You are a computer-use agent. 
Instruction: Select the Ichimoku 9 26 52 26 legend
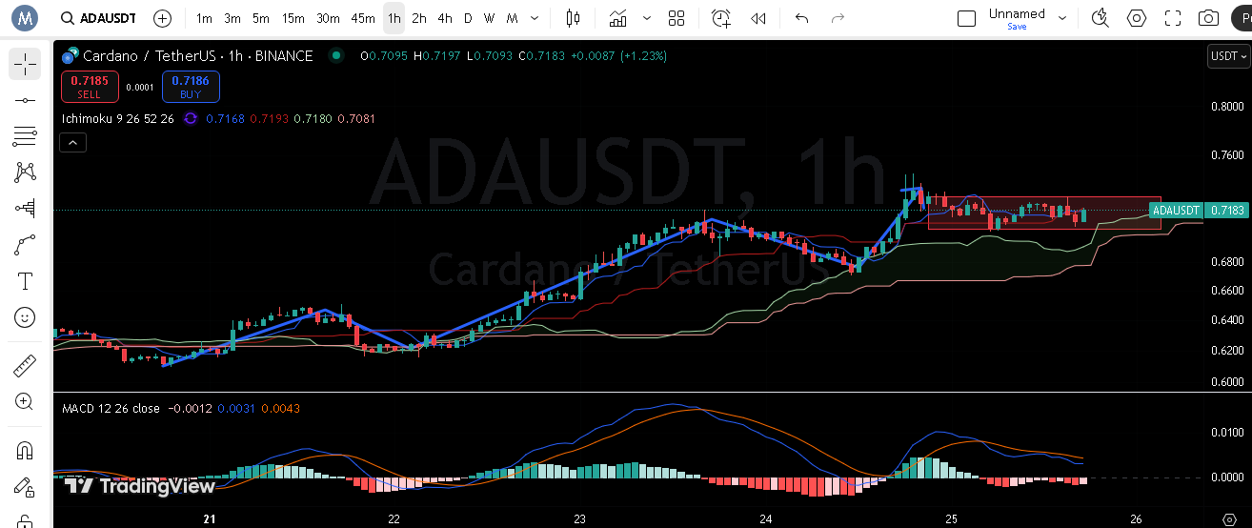[117, 118]
